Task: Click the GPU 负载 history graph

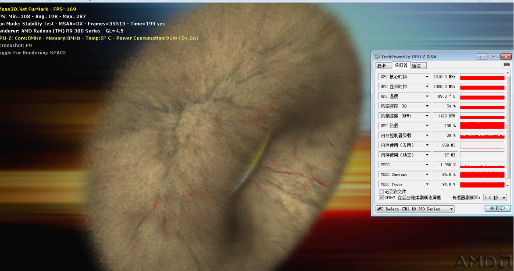Action: (x=482, y=125)
